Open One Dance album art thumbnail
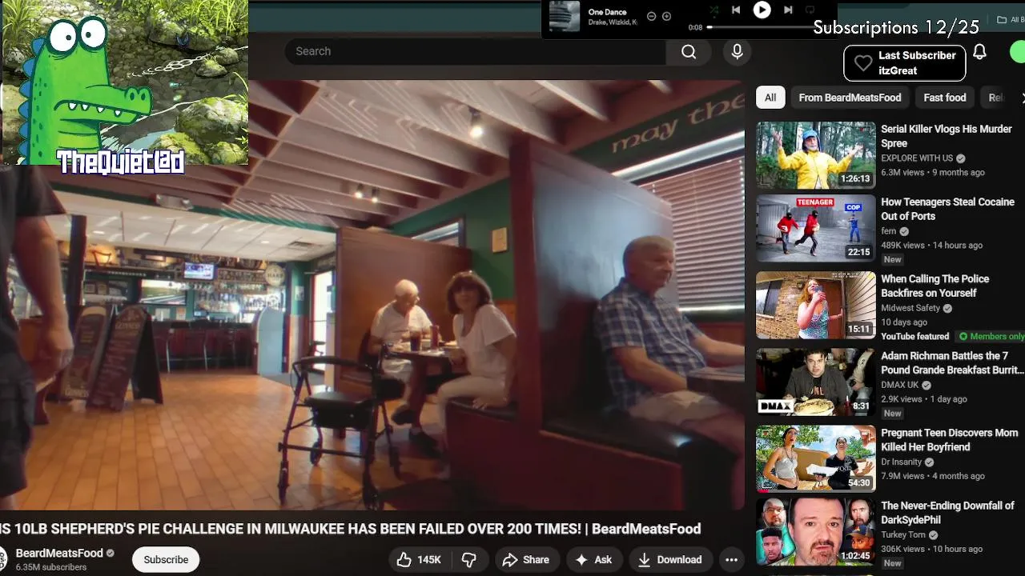Image resolution: width=1025 pixels, height=576 pixels. coord(565,16)
